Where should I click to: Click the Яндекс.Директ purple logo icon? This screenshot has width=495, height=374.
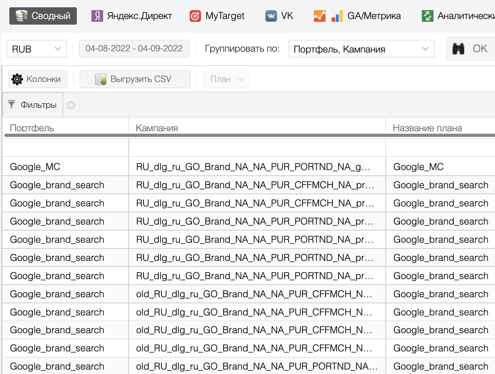(x=97, y=16)
